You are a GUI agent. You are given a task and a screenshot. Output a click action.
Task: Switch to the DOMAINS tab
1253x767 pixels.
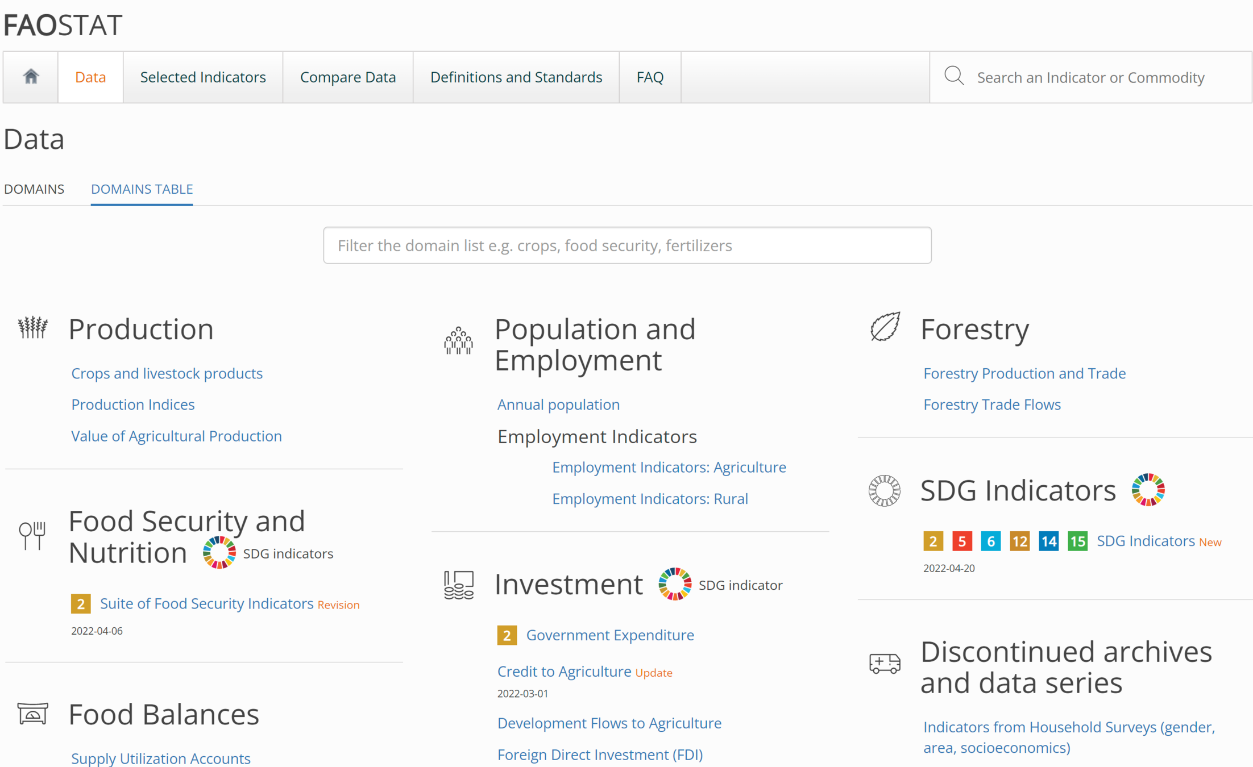[34, 189]
